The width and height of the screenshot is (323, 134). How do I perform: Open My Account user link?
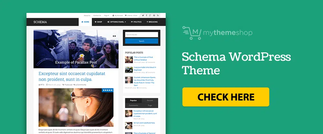pyautogui.click(x=118, y=15)
